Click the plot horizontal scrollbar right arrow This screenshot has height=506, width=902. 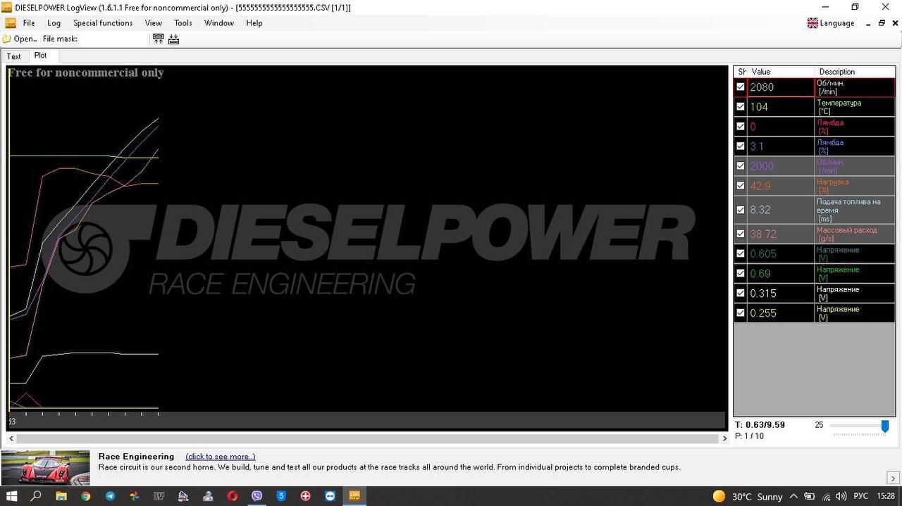tap(725, 438)
